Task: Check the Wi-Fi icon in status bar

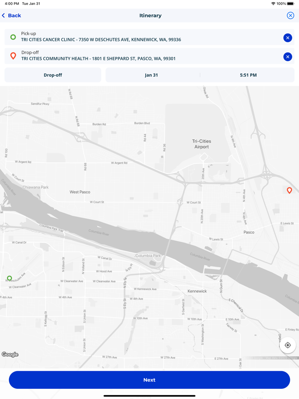Action: pos(273,3)
